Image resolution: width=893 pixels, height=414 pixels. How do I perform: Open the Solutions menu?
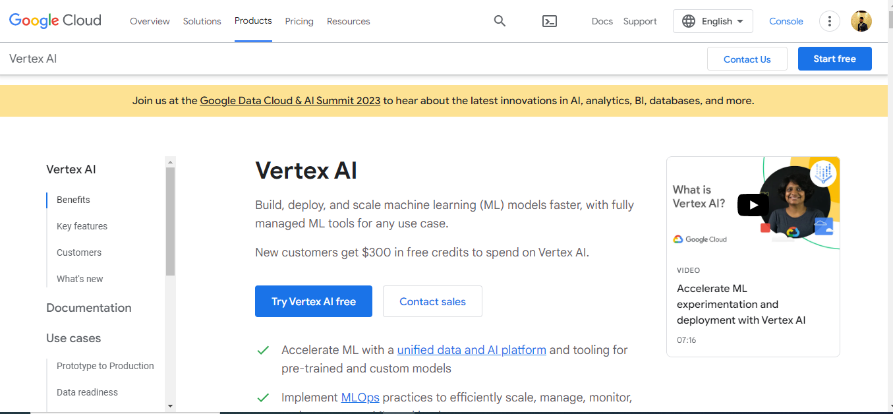pyautogui.click(x=202, y=21)
